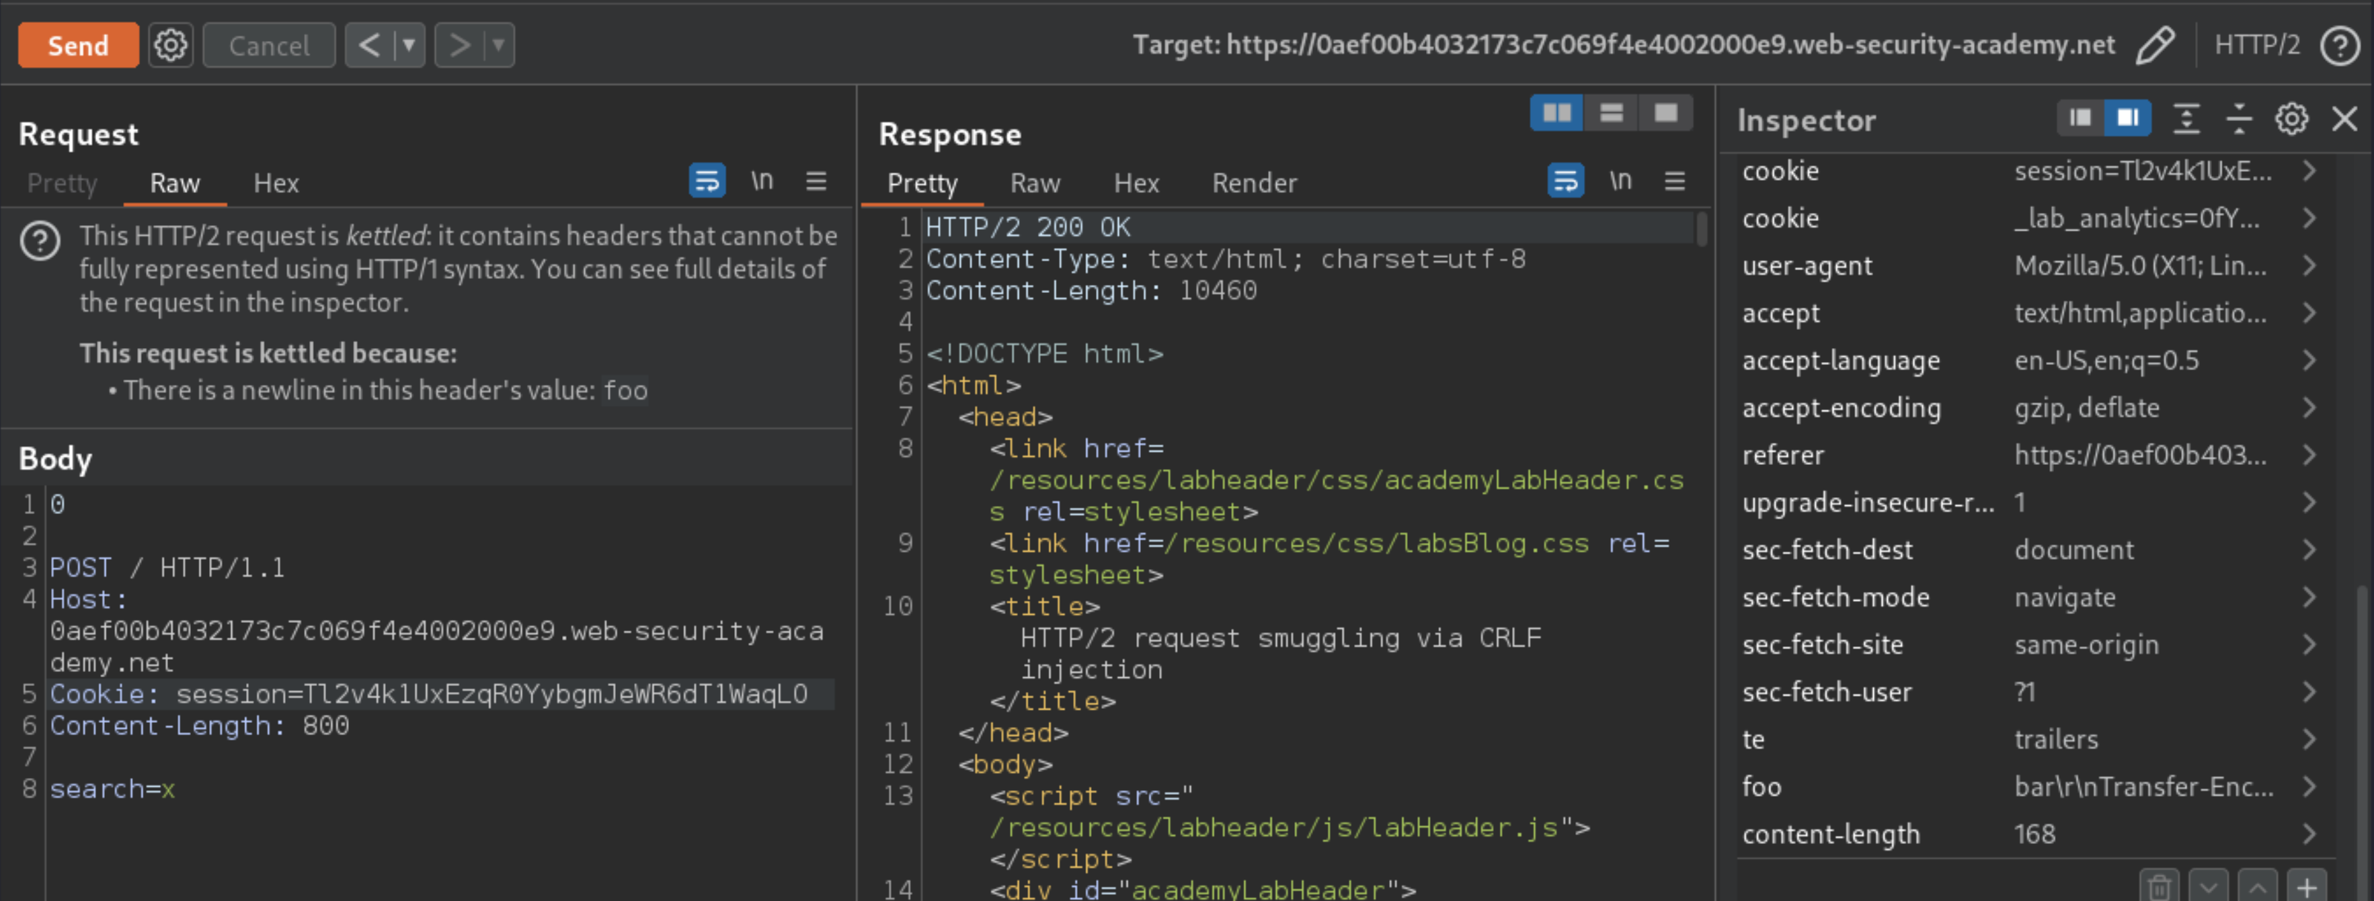Viewport: 2374px width, 901px height.
Task: Open forward-history dropdown arrow
Action: pyautogui.click(x=499, y=45)
